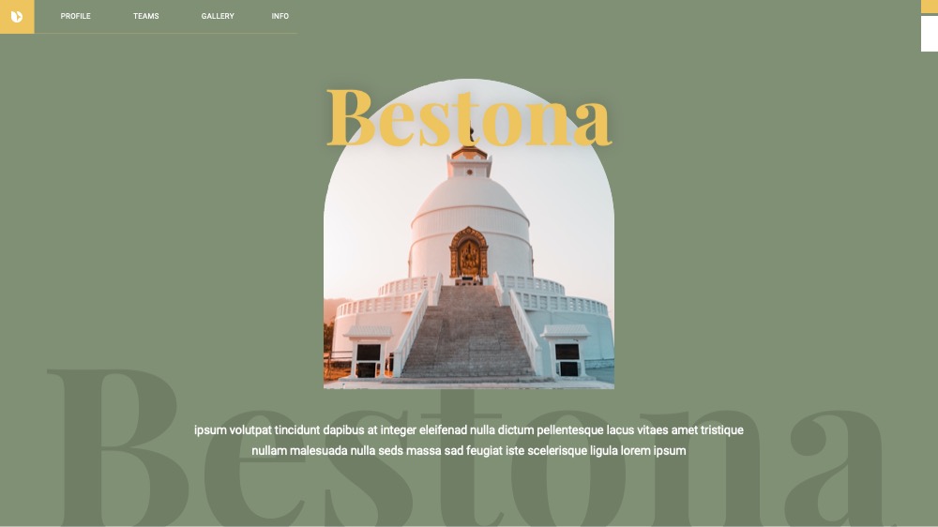Viewport: 938px width, 527px height.
Task: Click the paragraph line starting 'ipsum volutpat tincidunt'
Action: 468,430
